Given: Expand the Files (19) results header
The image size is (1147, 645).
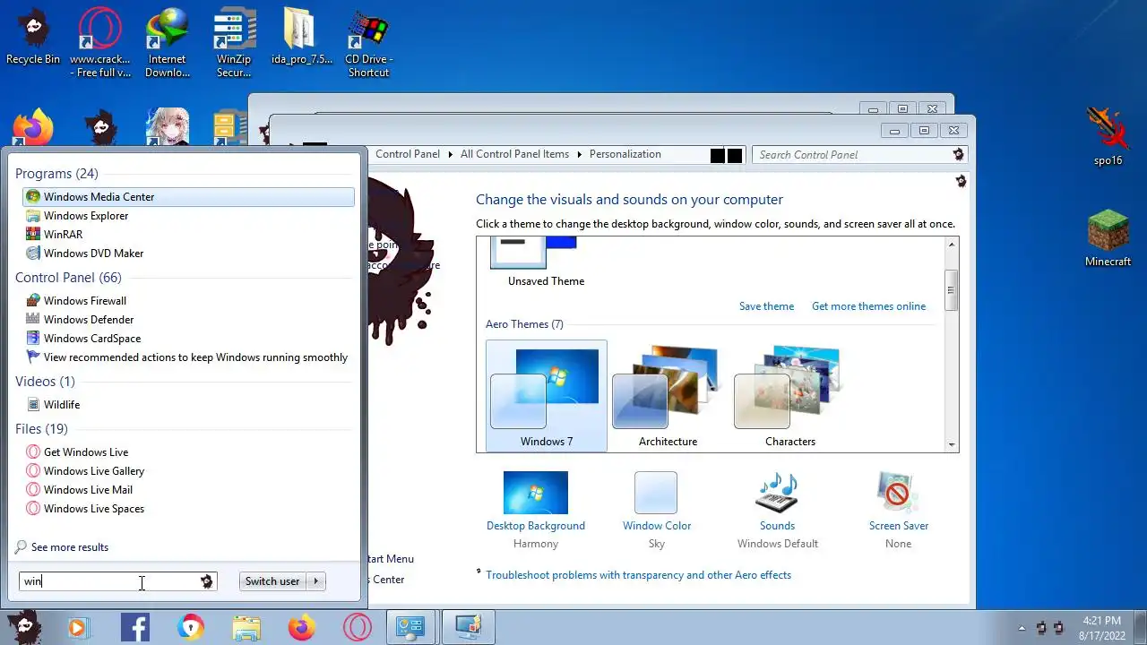Looking at the screenshot, I should tap(41, 428).
